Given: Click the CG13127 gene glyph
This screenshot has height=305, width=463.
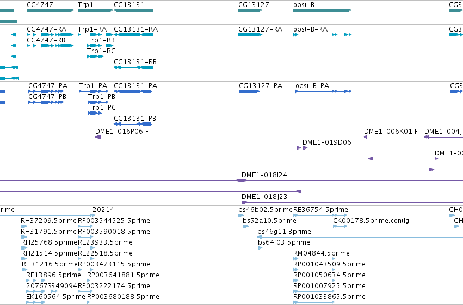Looking at the screenshot, I should (x=250, y=10).
